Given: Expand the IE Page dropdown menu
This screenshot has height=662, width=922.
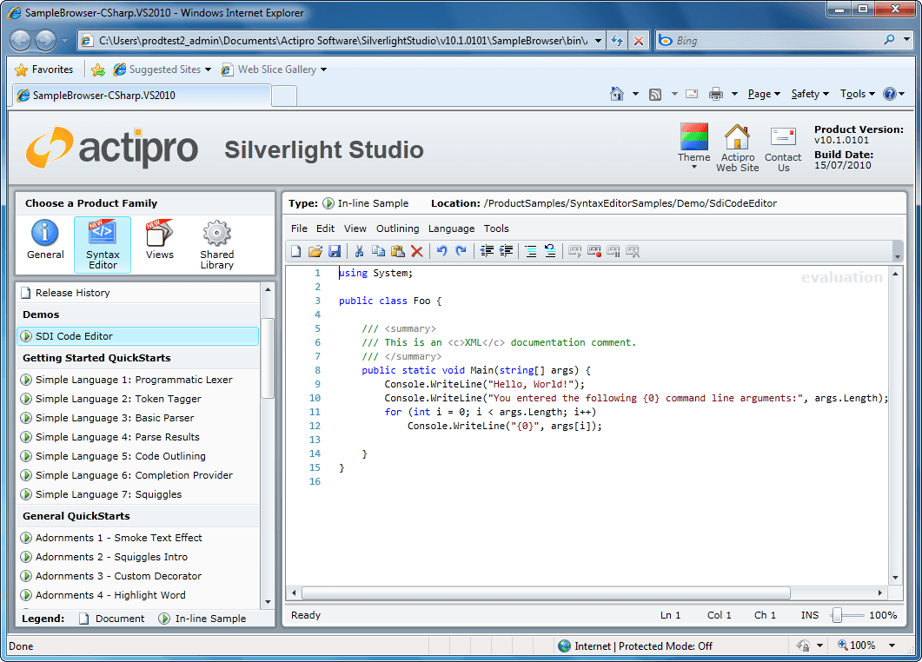Looking at the screenshot, I should 764,94.
